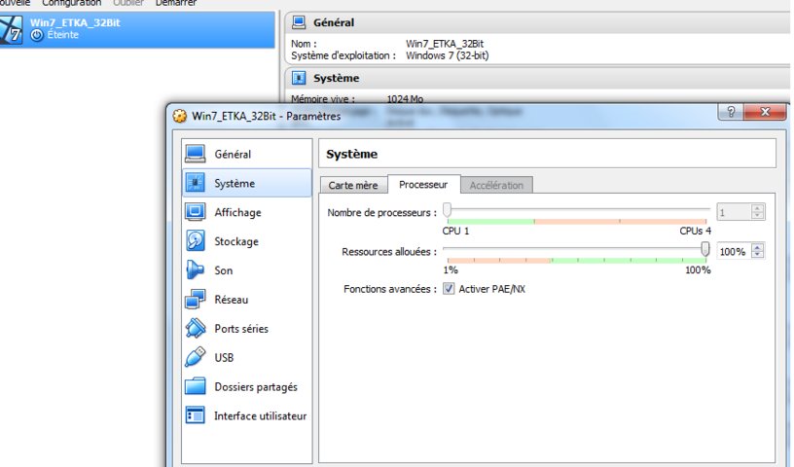Increase processor count with up arrow

(x=758, y=207)
